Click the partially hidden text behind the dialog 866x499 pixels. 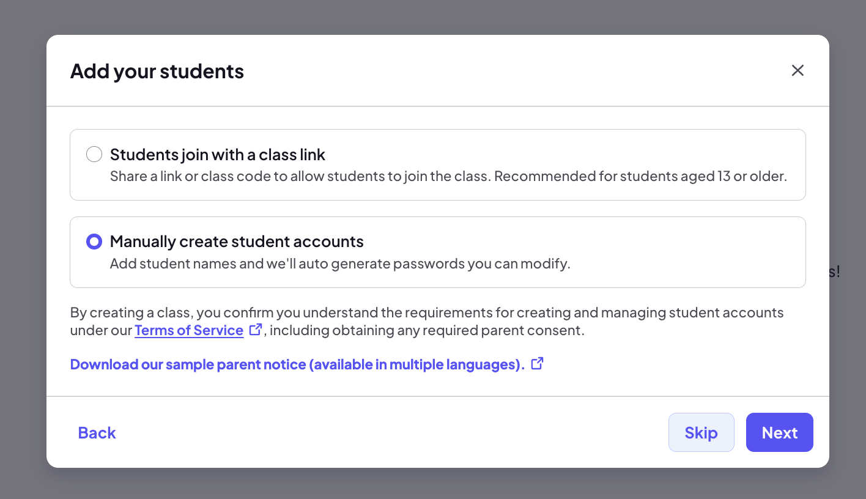[x=835, y=272]
